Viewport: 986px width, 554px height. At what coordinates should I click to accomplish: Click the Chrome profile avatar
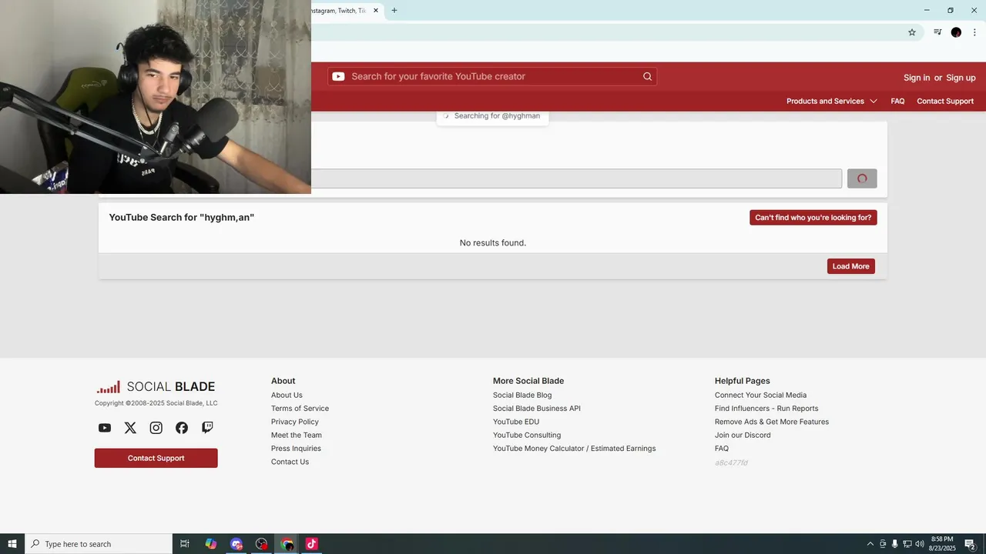pyautogui.click(x=956, y=32)
